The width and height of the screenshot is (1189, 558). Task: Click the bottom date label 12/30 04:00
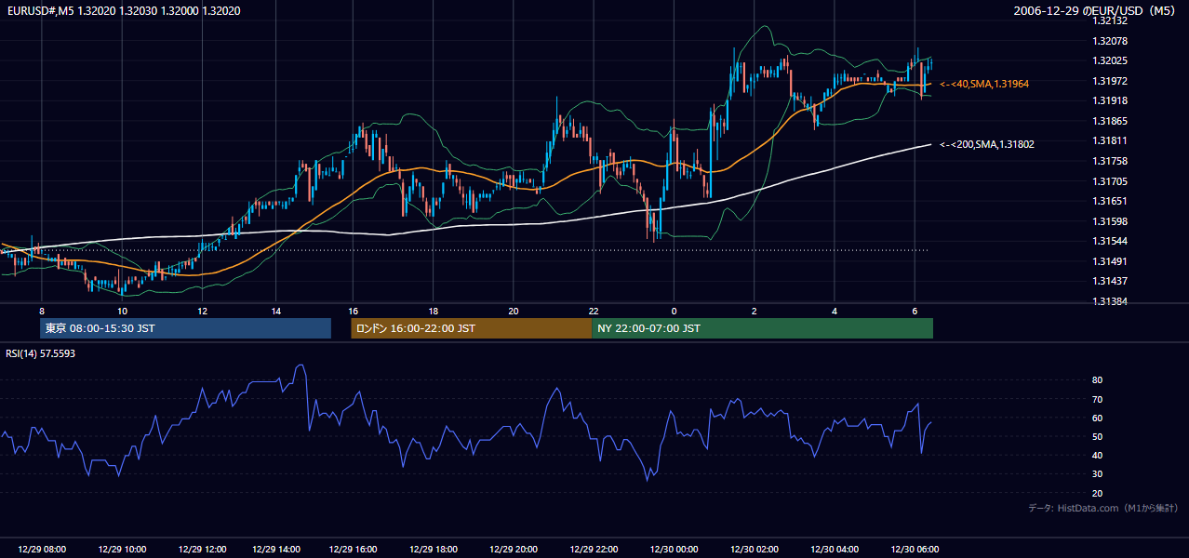(835, 550)
